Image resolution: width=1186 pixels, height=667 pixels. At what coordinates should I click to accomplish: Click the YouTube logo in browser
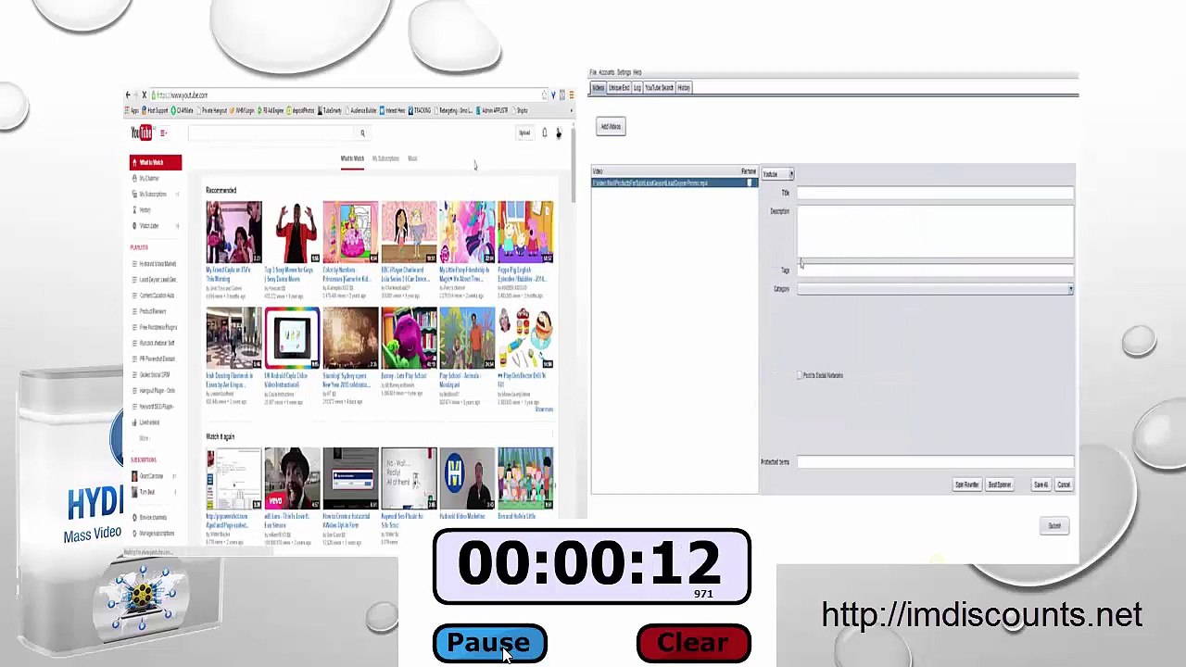point(141,133)
